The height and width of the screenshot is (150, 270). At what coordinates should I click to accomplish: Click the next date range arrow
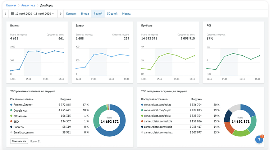(x=60, y=14)
